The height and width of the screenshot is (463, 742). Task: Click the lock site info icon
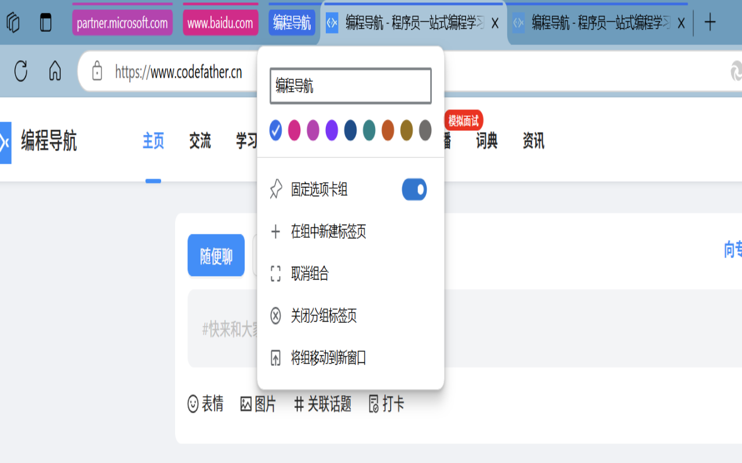[x=97, y=72]
